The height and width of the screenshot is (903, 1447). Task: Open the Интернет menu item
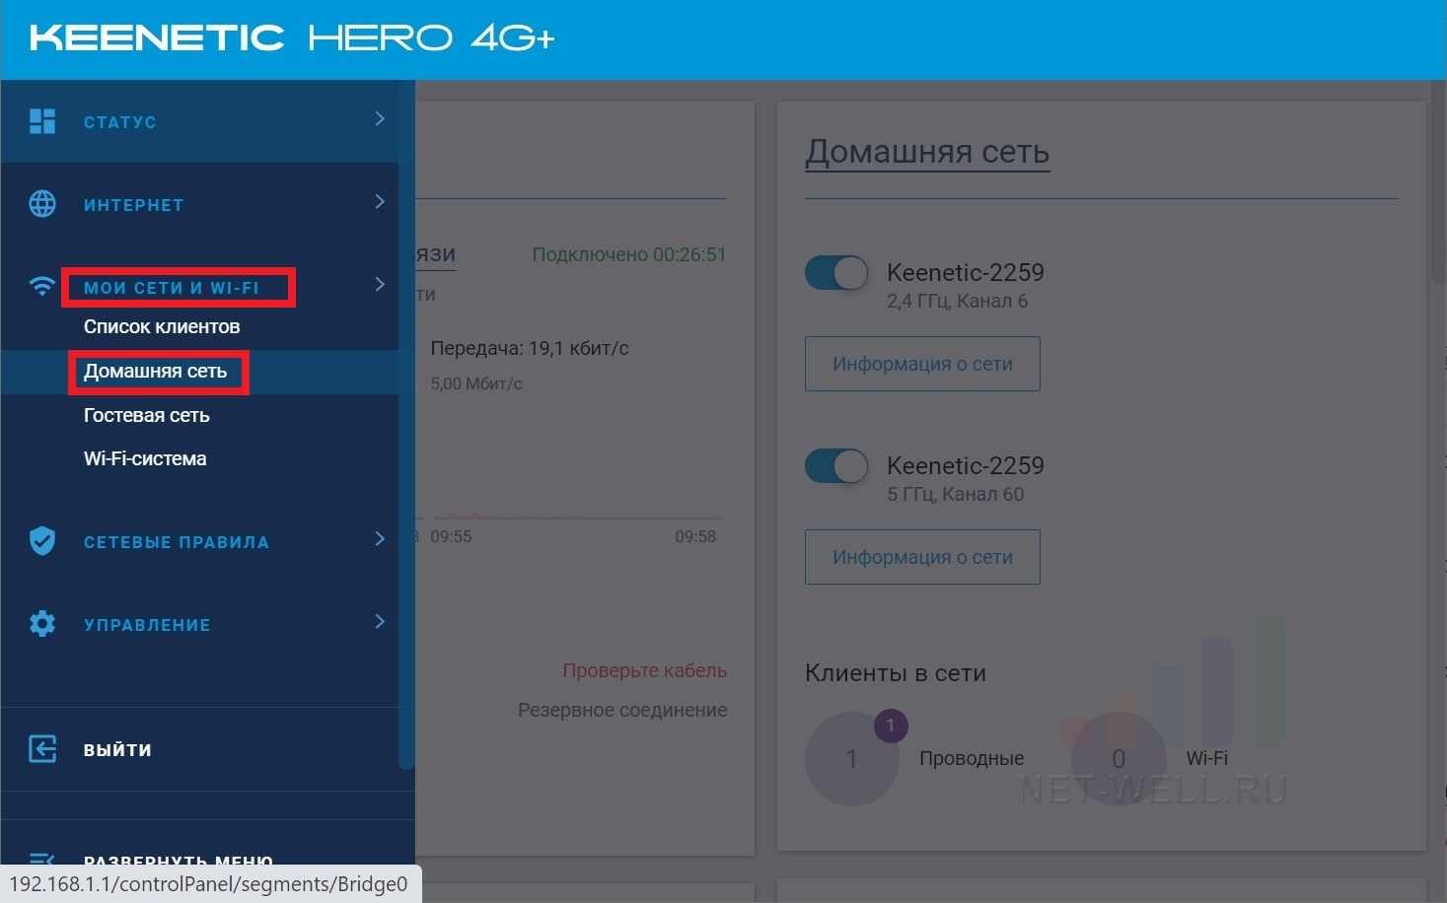click(x=134, y=205)
